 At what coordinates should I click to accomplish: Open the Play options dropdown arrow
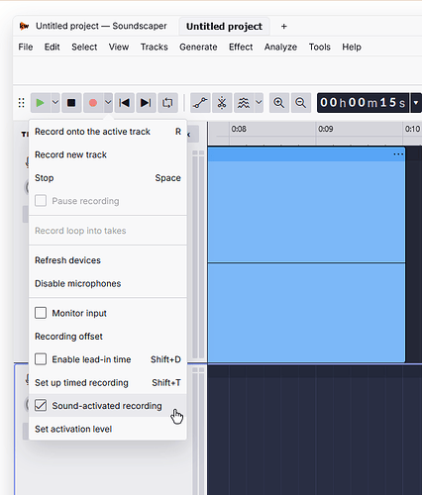point(55,103)
